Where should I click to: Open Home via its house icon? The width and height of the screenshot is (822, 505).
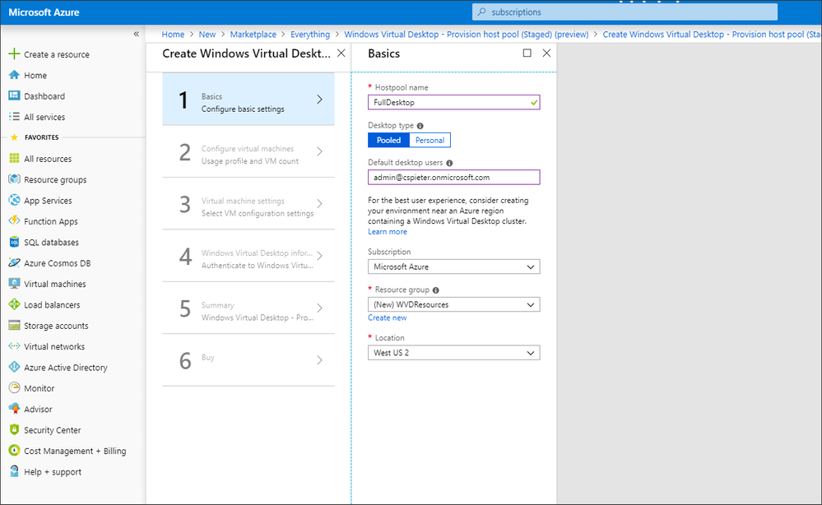[x=14, y=75]
